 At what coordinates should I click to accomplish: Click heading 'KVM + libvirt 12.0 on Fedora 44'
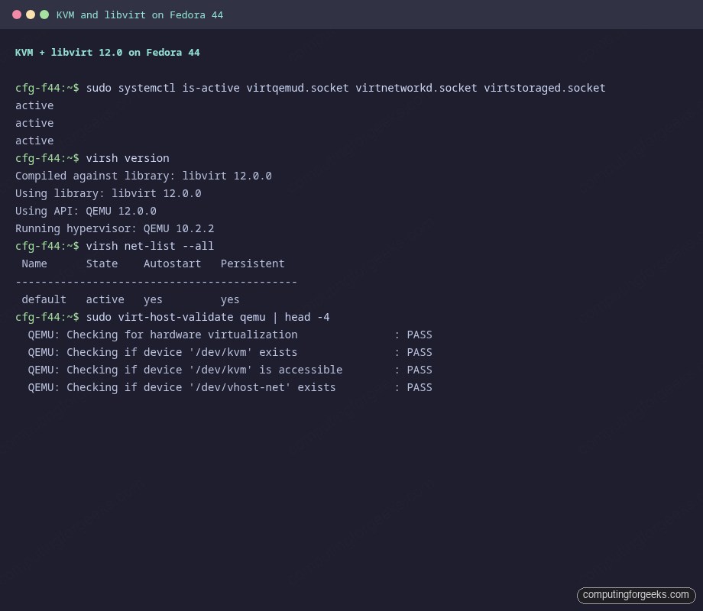point(108,53)
